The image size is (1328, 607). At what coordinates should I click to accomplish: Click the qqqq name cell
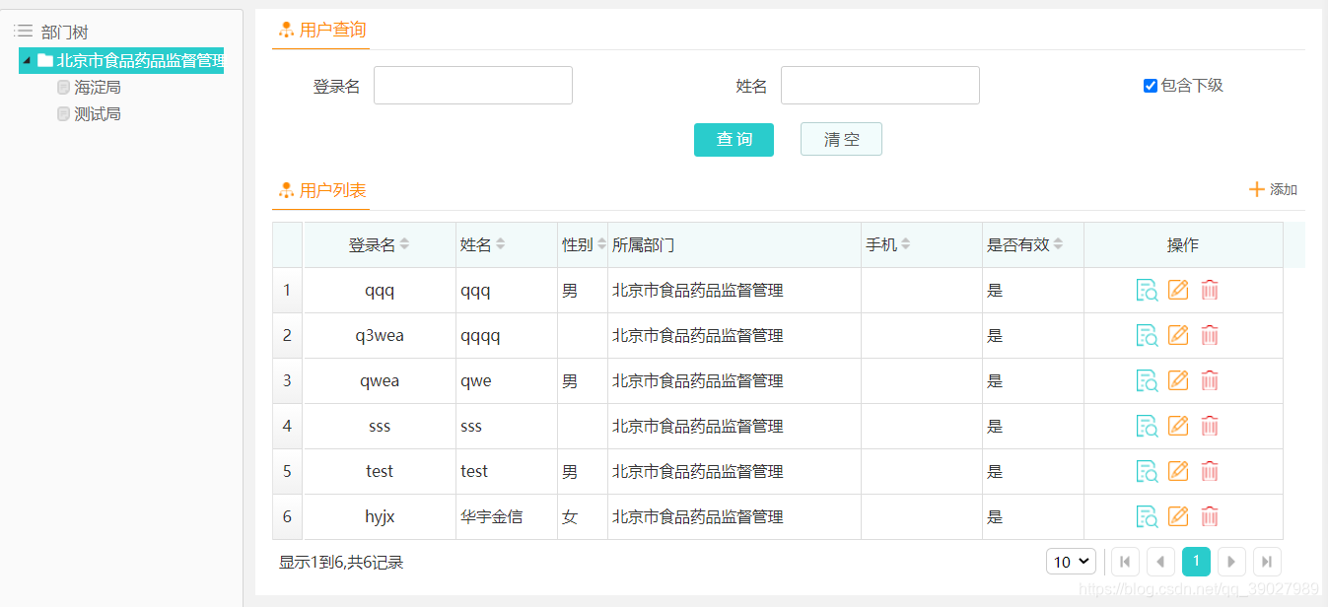tap(507, 336)
